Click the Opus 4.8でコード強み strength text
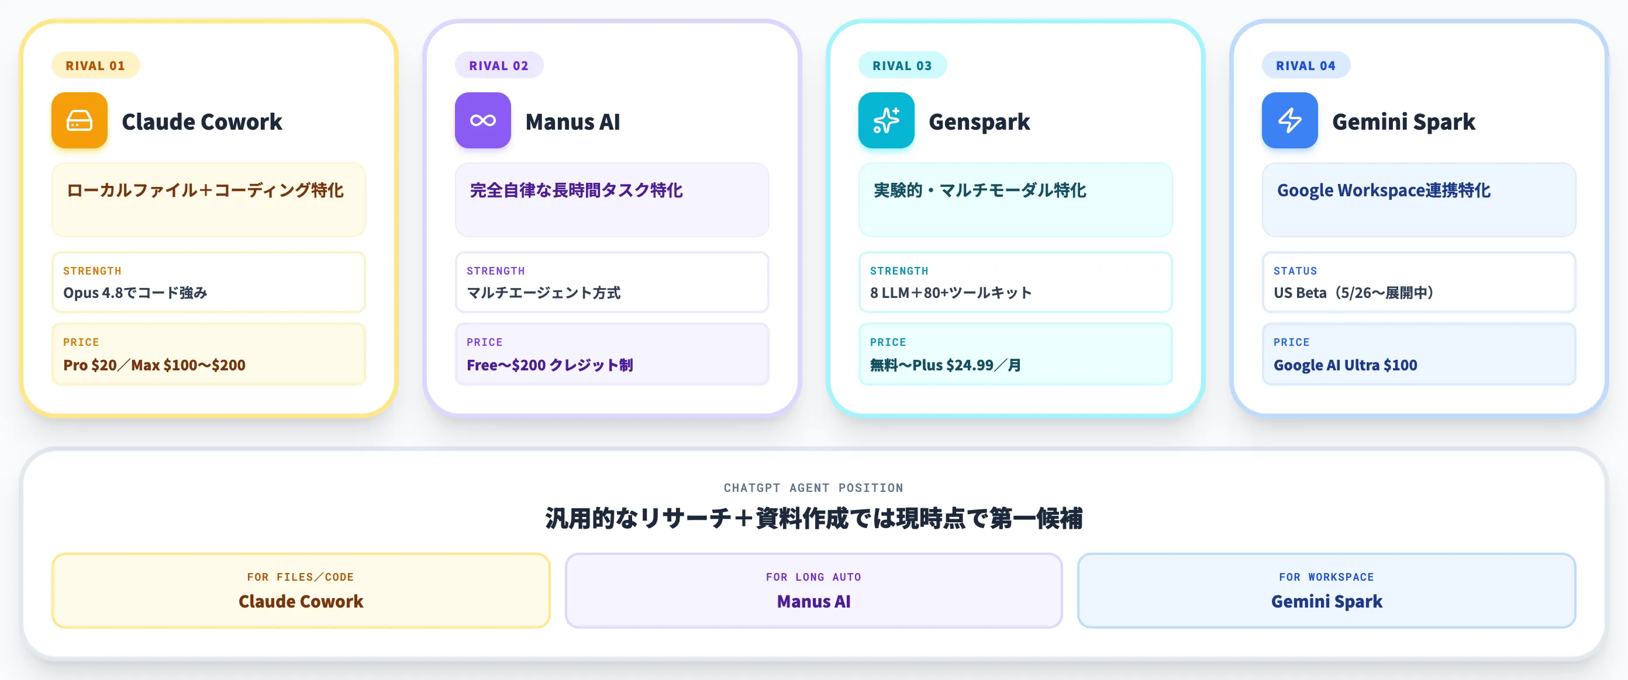 pyautogui.click(x=135, y=292)
